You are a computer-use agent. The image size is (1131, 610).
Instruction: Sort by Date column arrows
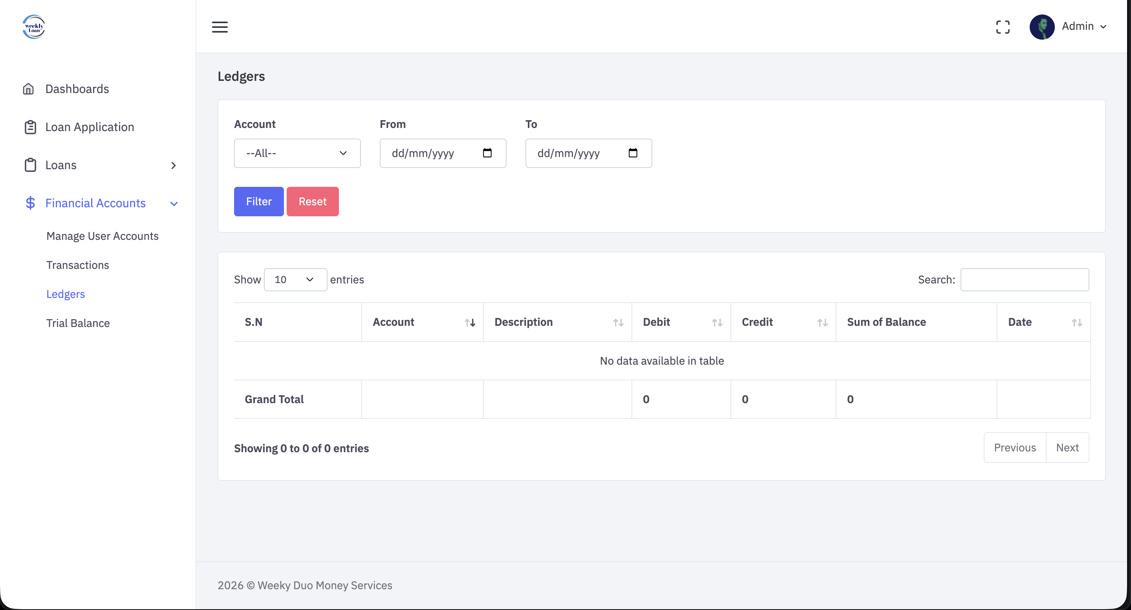(x=1076, y=323)
